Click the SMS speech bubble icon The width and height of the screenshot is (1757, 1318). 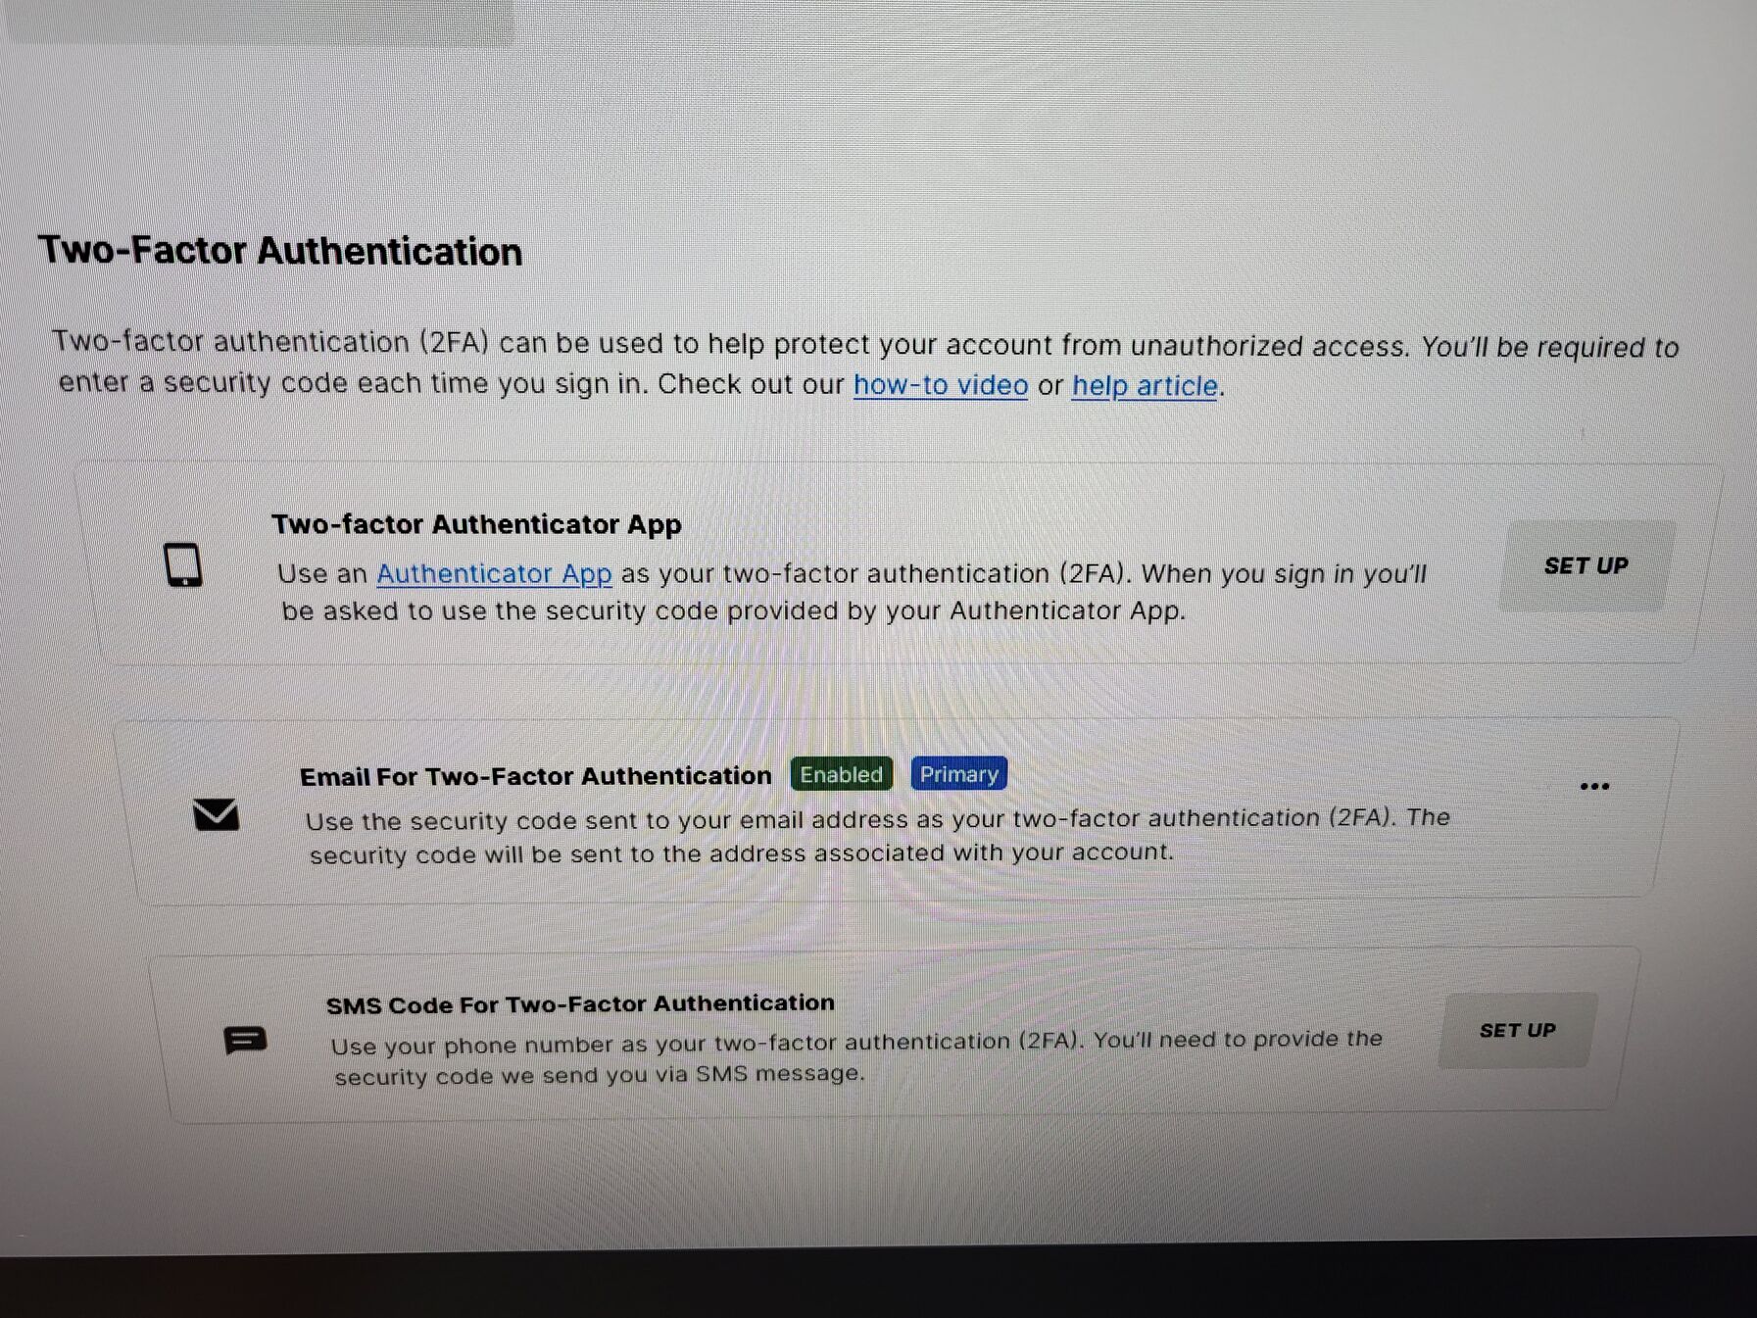(245, 1040)
